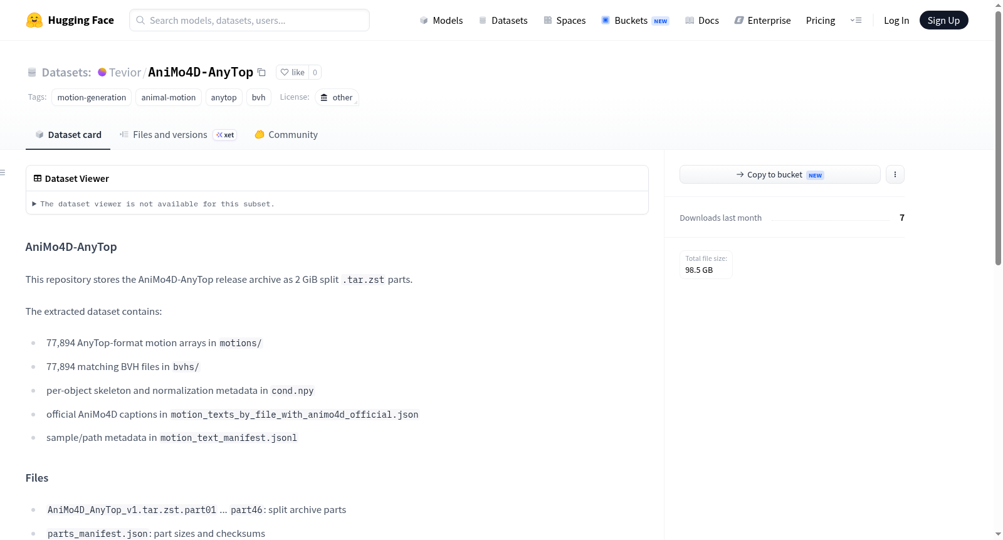Click the search magnifier icon

point(140,20)
